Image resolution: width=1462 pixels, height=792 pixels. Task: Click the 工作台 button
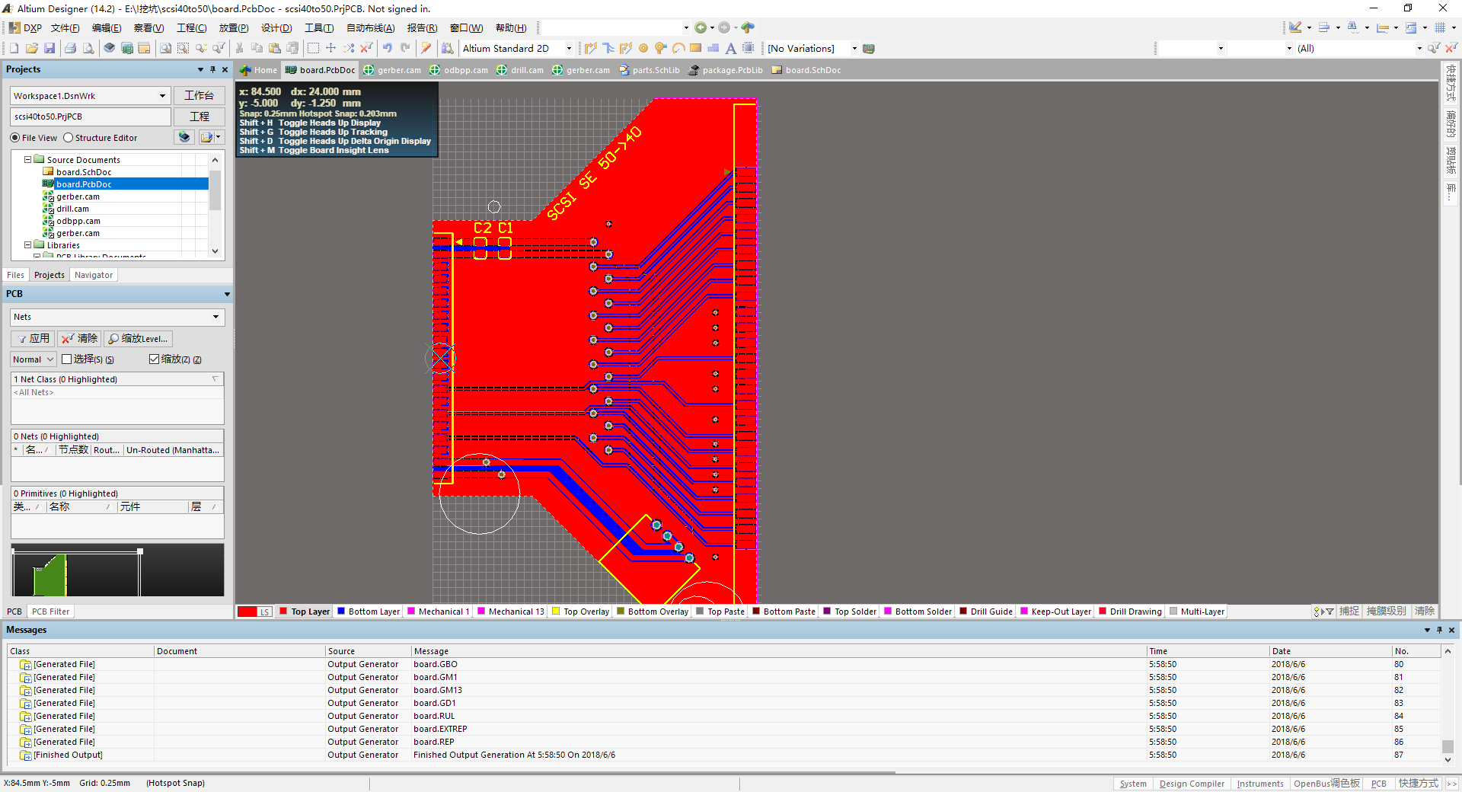coord(200,95)
